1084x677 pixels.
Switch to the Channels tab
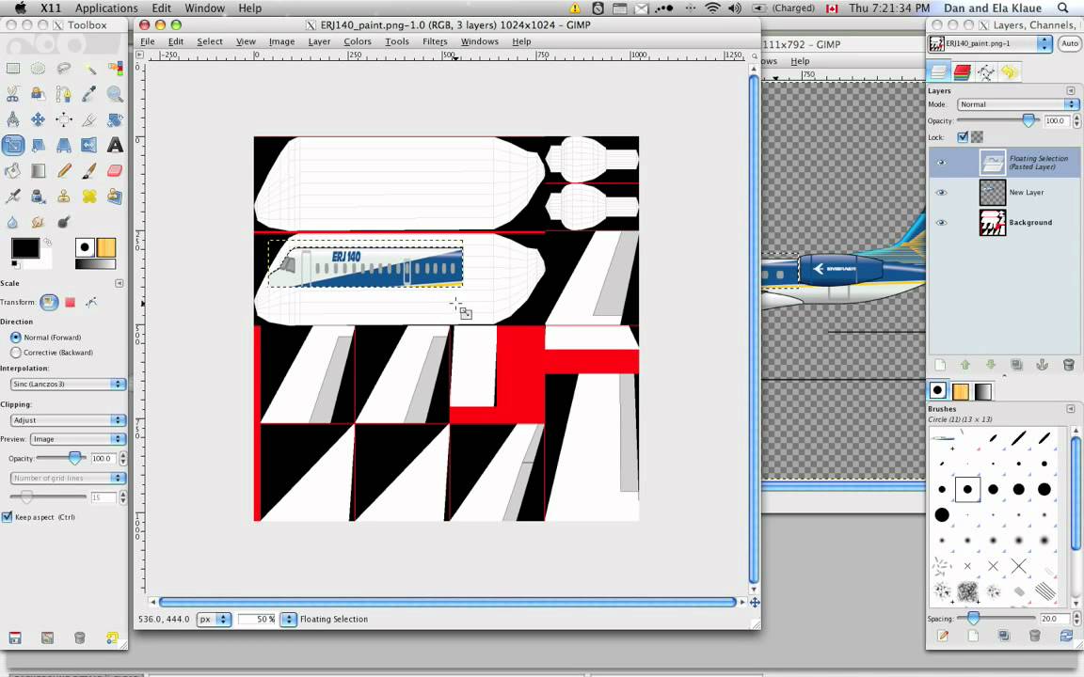pyautogui.click(x=962, y=71)
